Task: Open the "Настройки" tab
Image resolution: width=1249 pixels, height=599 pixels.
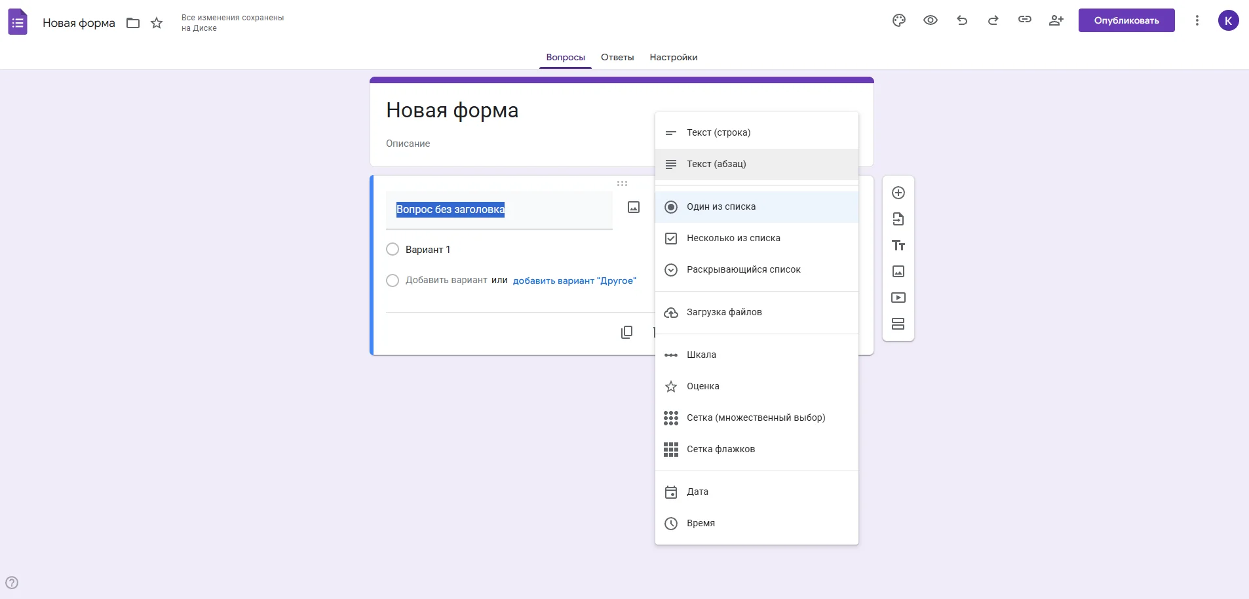Action: 673,57
